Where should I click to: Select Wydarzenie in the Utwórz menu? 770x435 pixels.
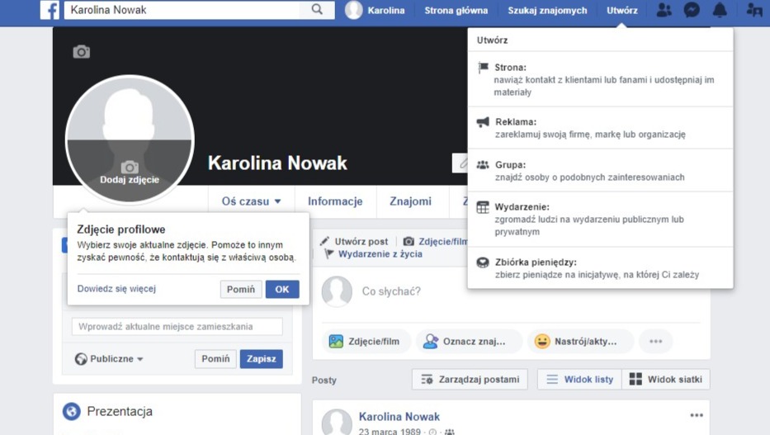601,219
